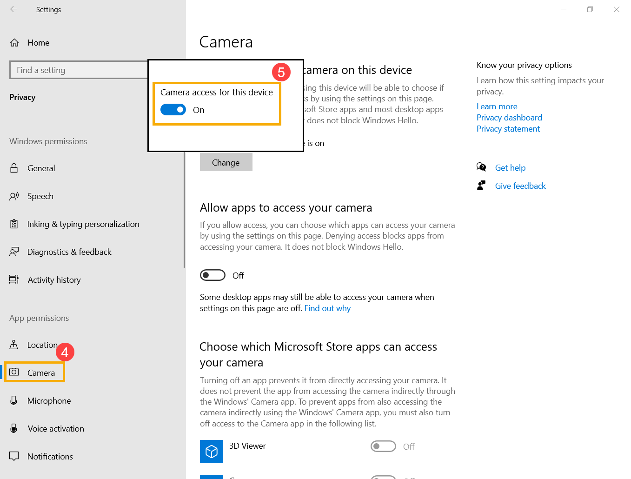Image resolution: width=631 pixels, height=479 pixels.
Task: Follow the Find out why link
Action: click(x=327, y=308)
